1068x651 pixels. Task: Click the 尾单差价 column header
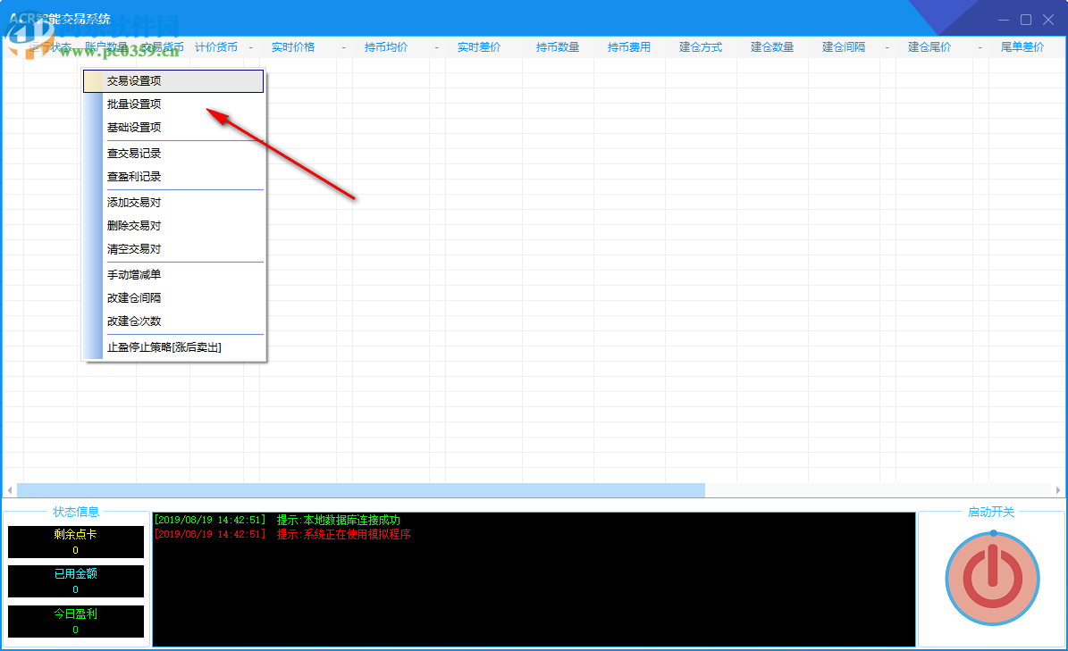pyautogui.click(x=1022, y=47)
